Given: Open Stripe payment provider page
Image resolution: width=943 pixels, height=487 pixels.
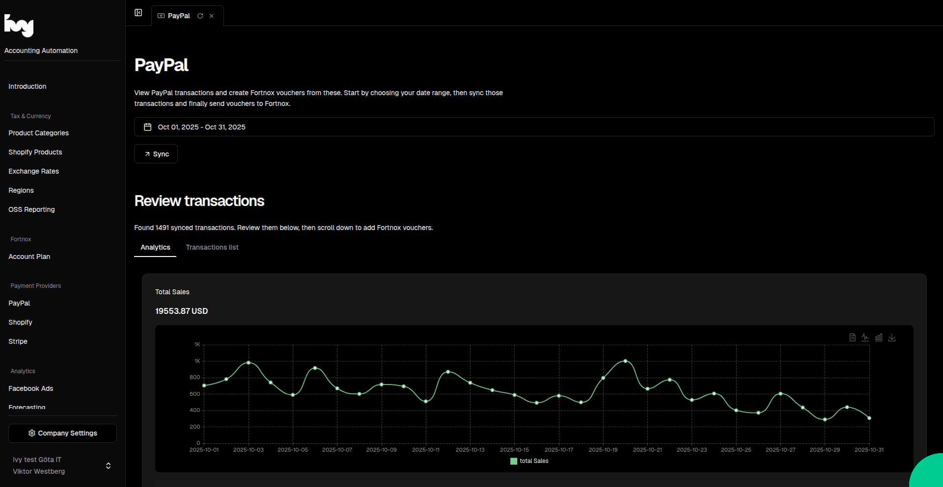Looking at the screenshot, I should click(18, 341).
